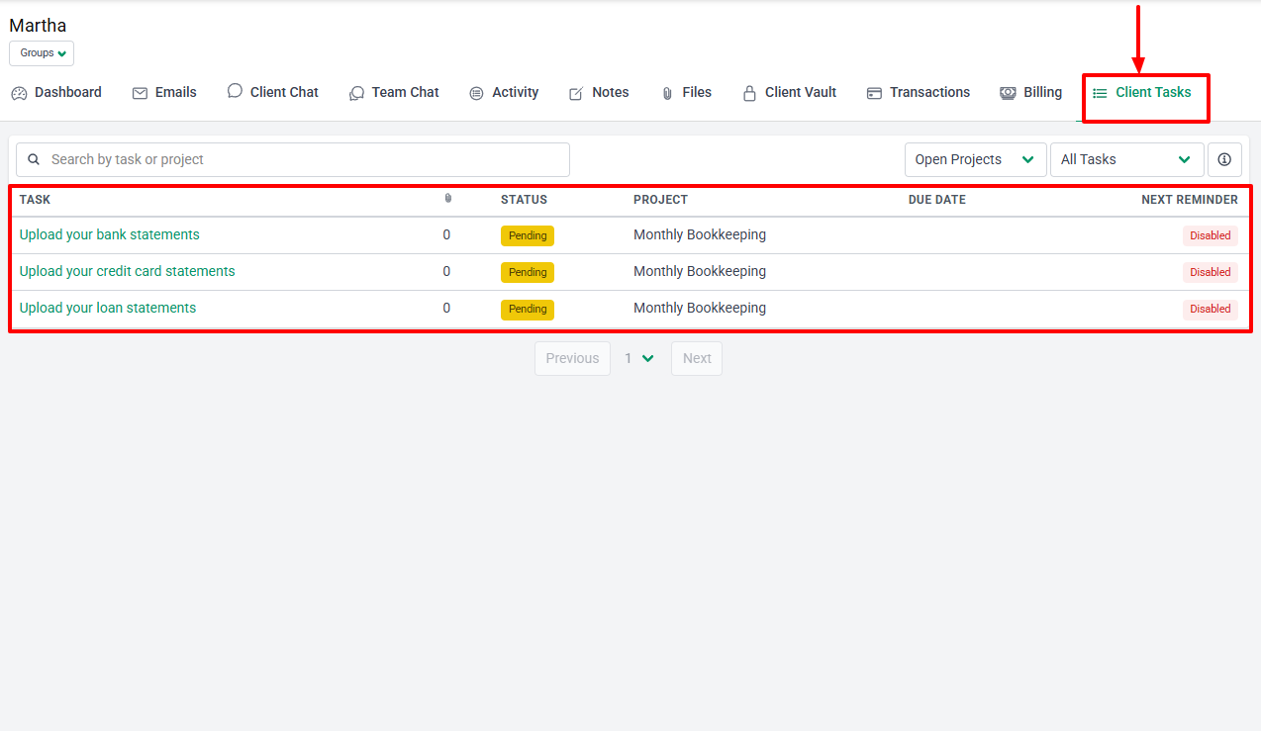Click the Next pagination button

click(x=696, y=358)
